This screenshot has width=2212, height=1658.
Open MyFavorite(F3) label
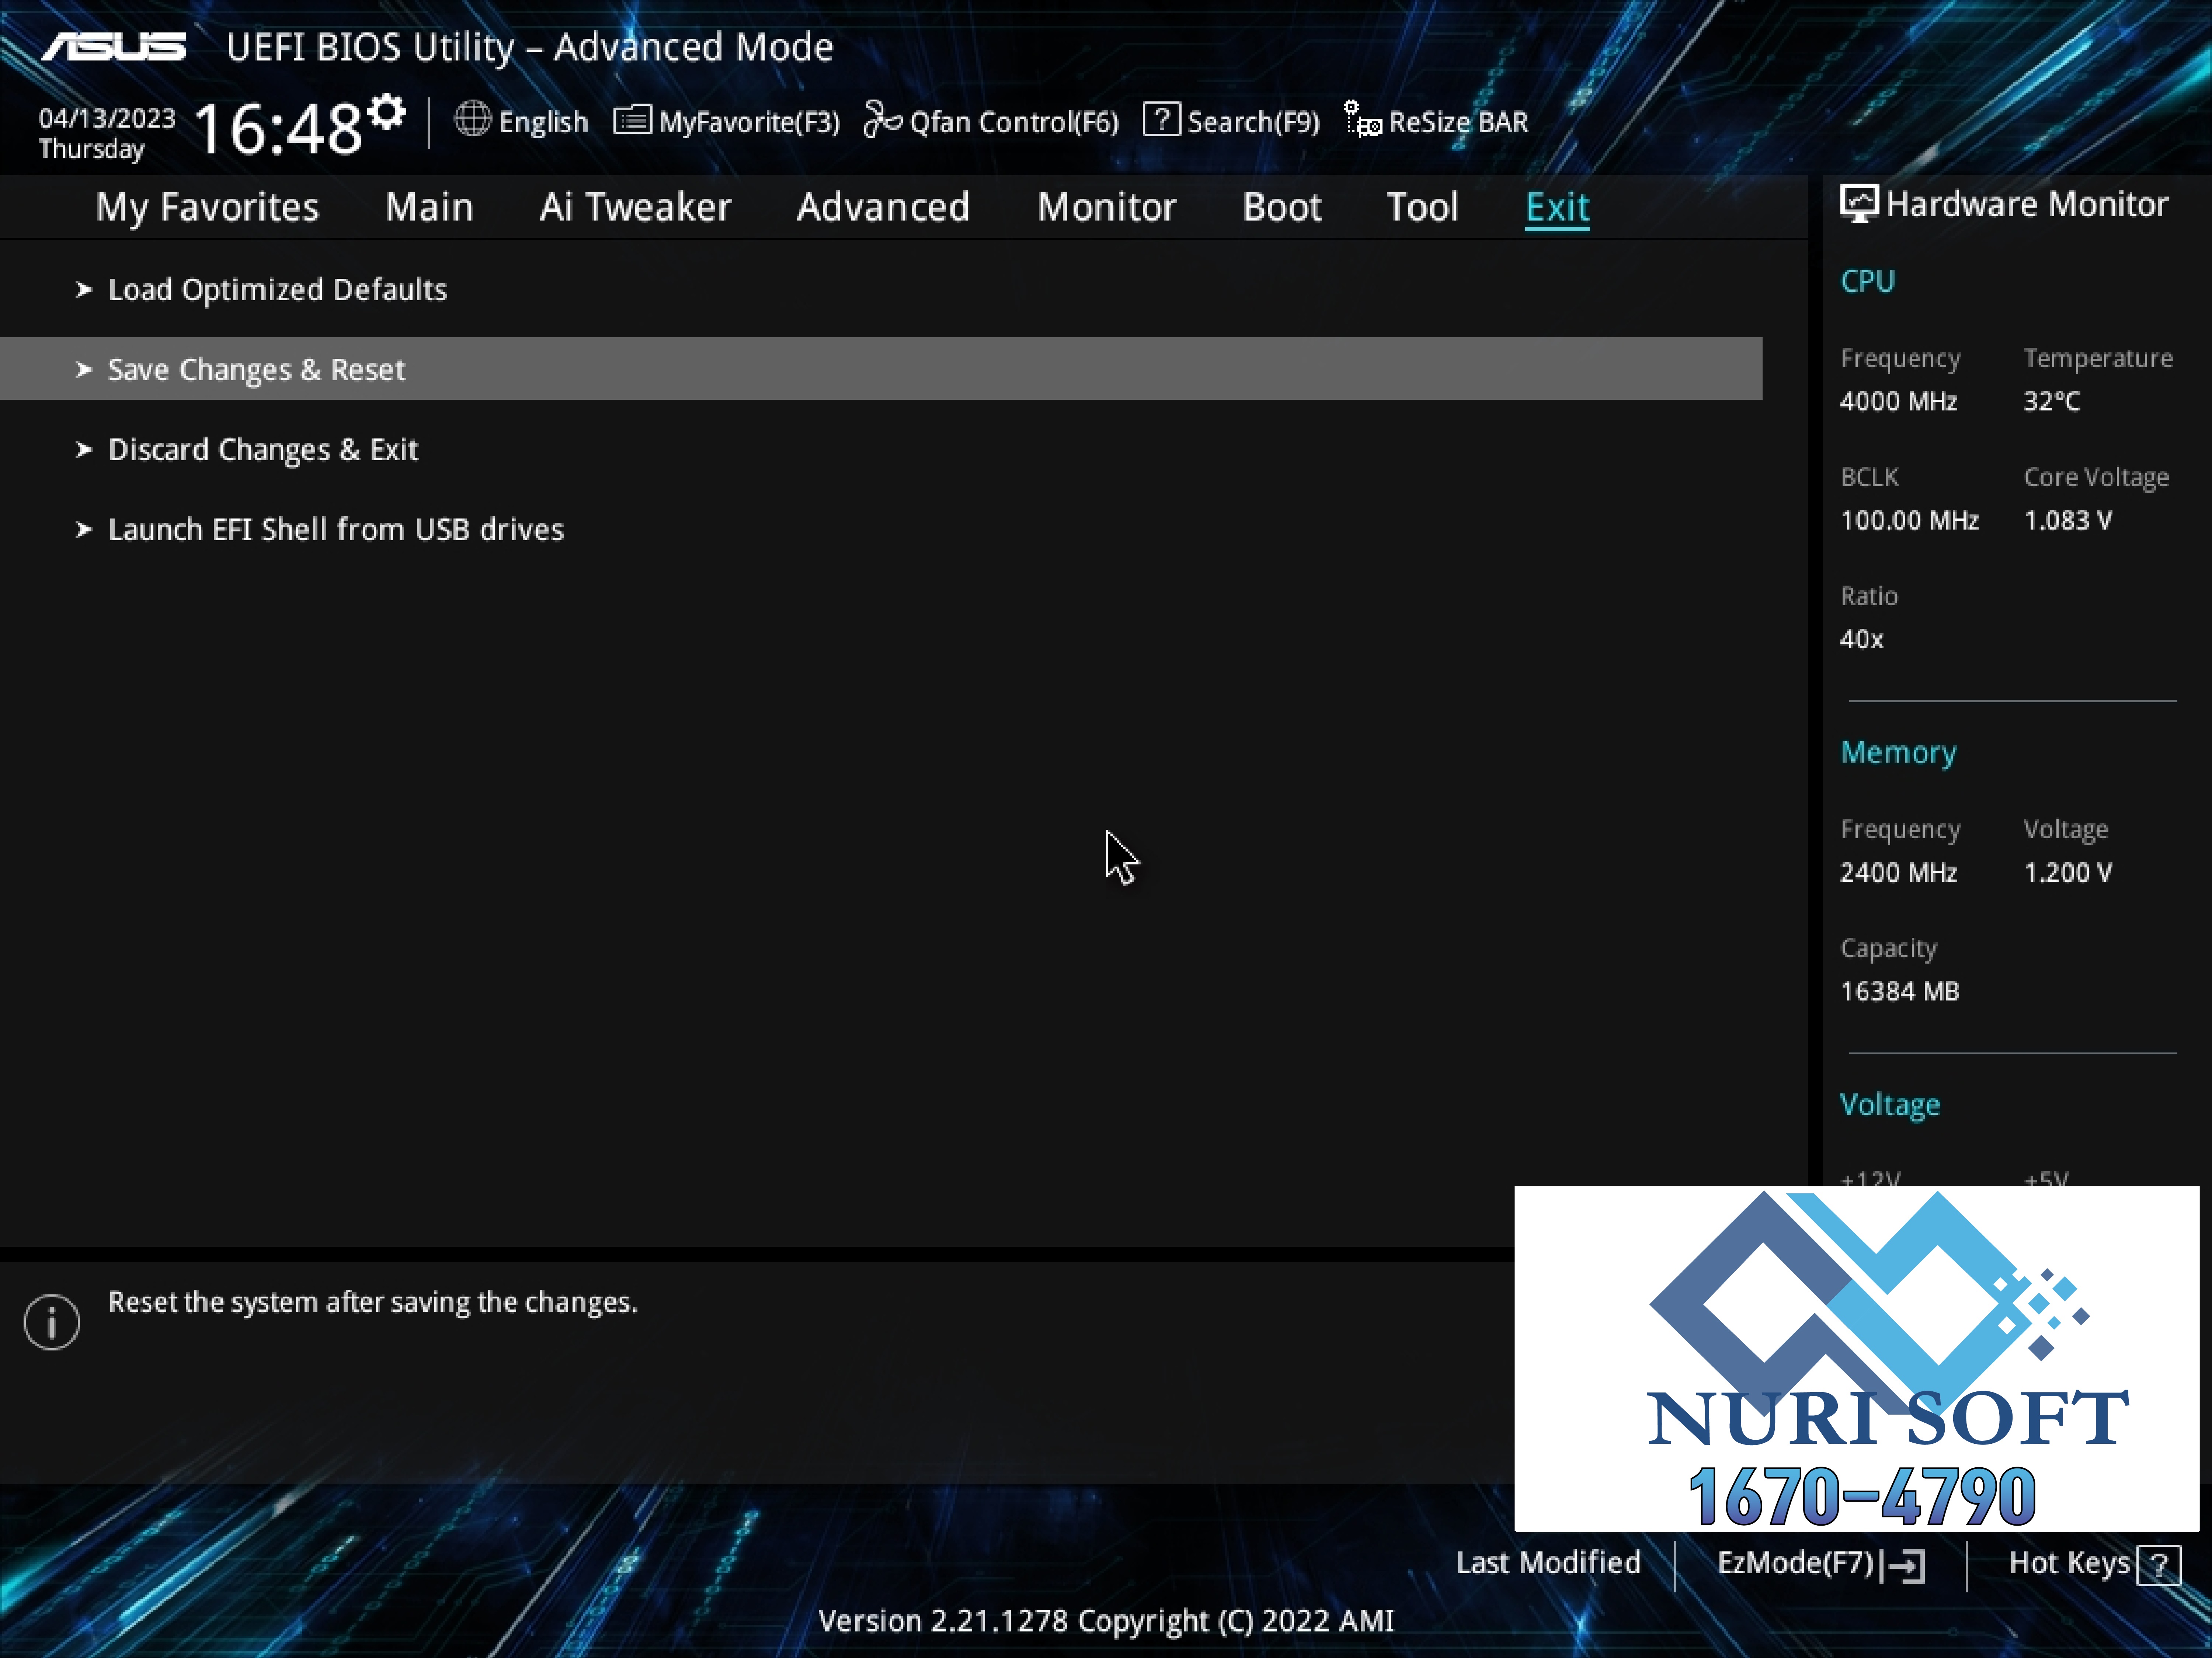click(x=749, y=122)
